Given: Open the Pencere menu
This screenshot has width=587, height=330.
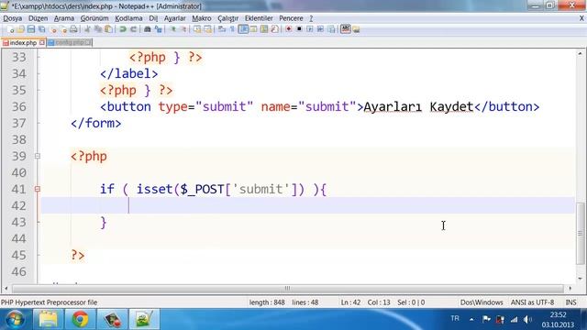Looking at the screenshot, I should [x=291, y=18].
